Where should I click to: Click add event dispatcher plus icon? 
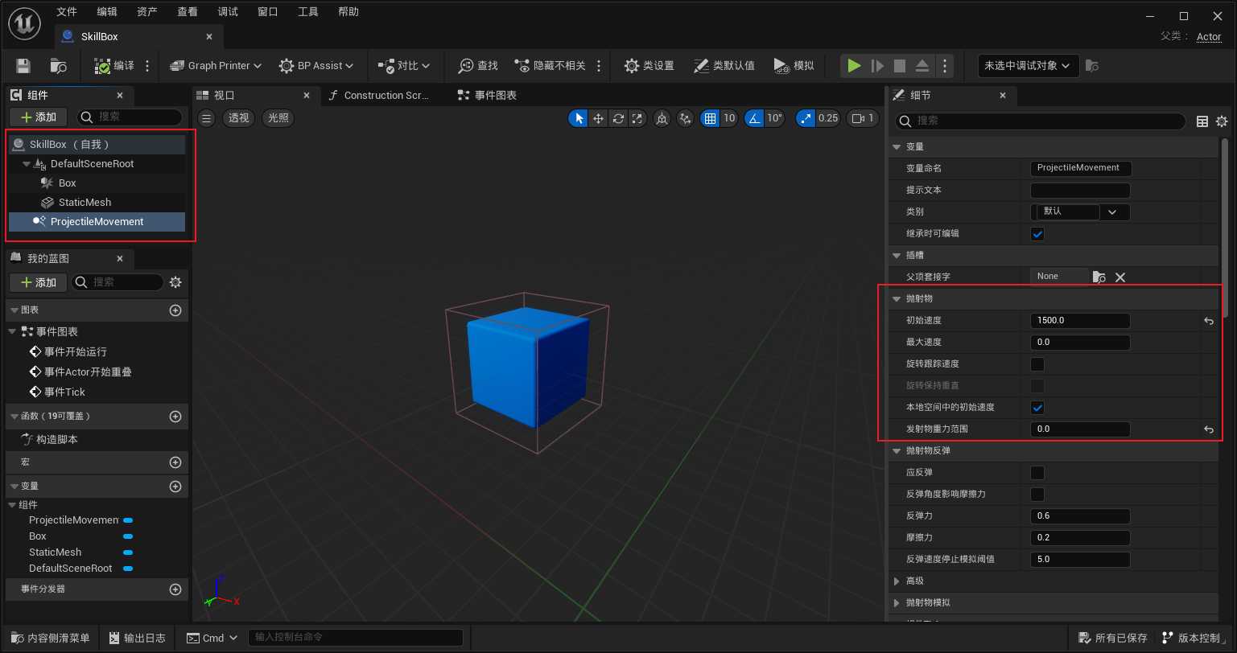[175, 589]
